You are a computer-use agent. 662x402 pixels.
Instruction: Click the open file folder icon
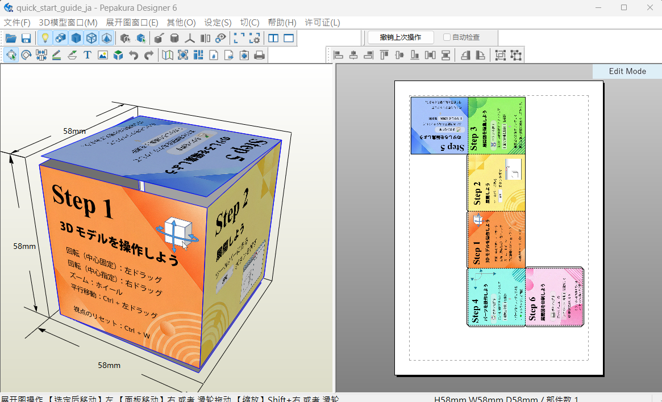11,39
